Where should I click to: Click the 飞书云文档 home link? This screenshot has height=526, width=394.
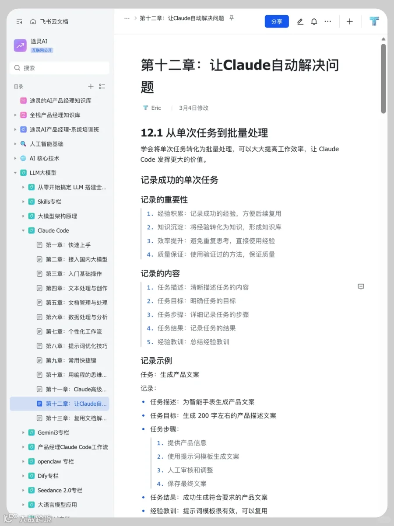54,21
